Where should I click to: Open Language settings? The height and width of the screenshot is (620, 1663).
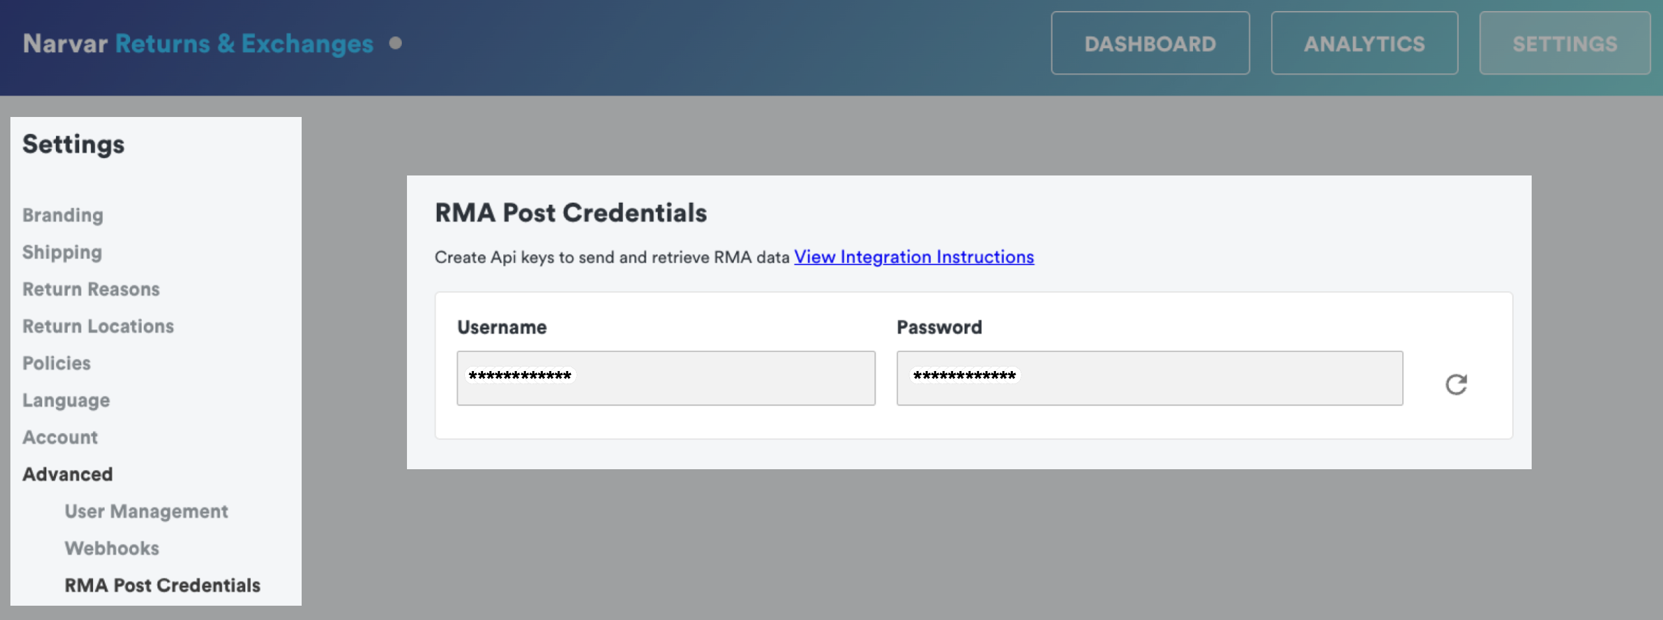(66, 400)
